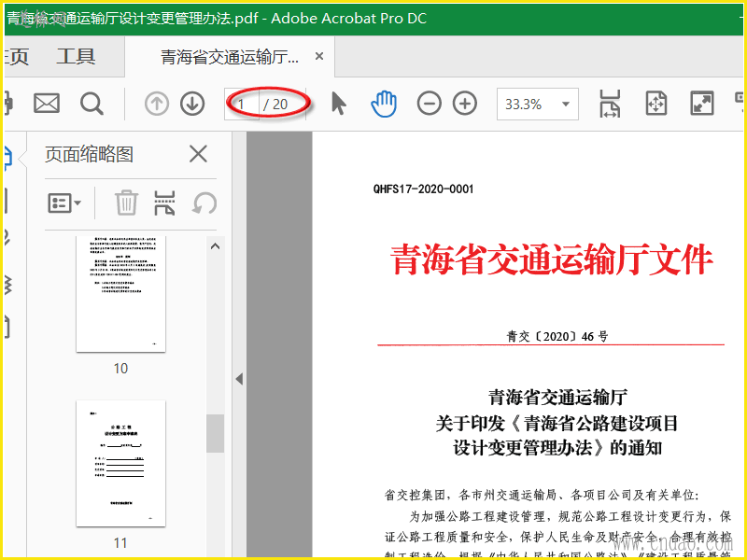Close the 青海省交通运输厅 document tab
This screenshot has width=747, height=560.
319,56
